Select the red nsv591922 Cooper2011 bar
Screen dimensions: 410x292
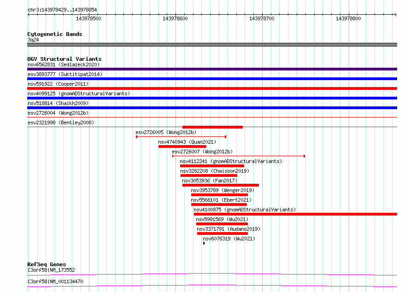212,88
